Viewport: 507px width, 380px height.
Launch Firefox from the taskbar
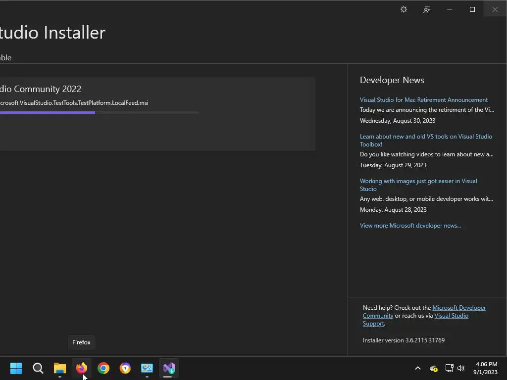click(82, 368)
